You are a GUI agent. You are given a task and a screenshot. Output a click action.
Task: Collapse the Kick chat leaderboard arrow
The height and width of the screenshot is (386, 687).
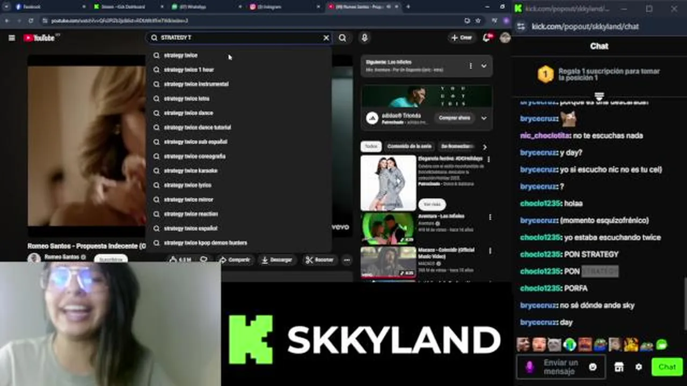(599, 96)
